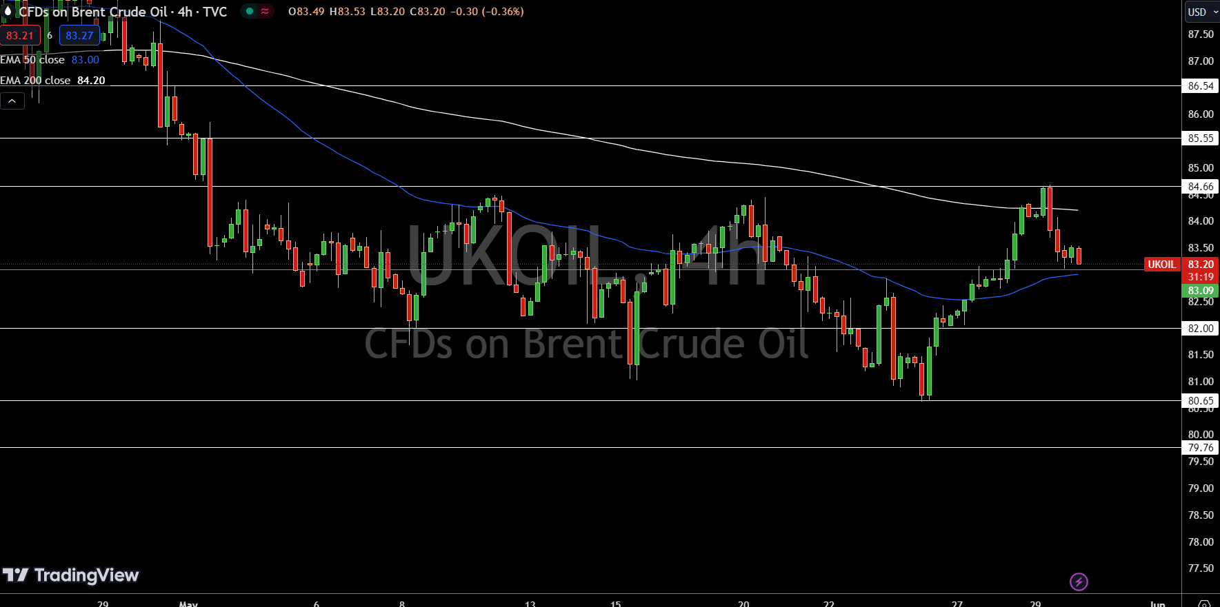Select the horizontal line at 82.00
This screenshot has width=1220, height=607.
click(590, 329)
